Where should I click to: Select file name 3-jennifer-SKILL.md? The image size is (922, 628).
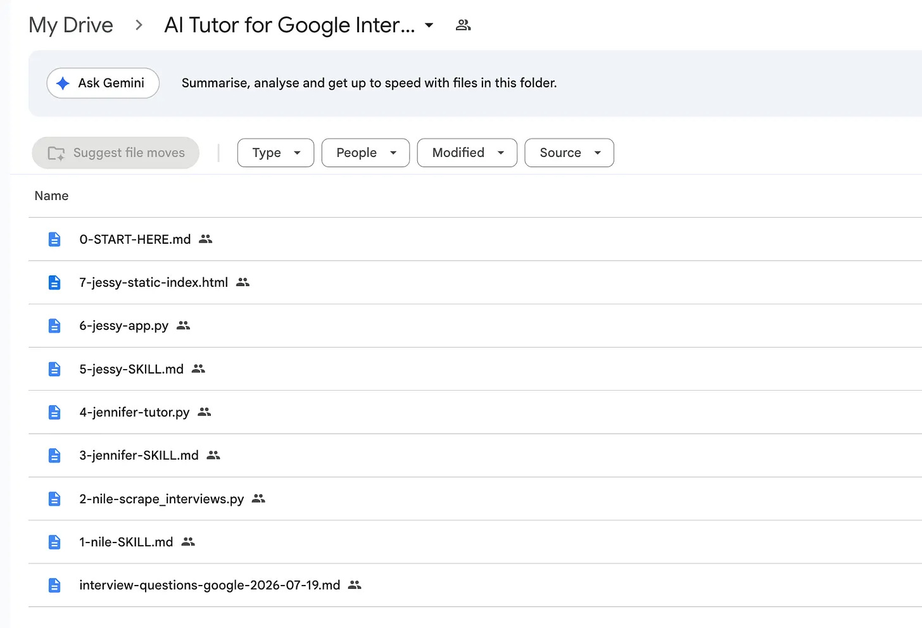[139, 455]
